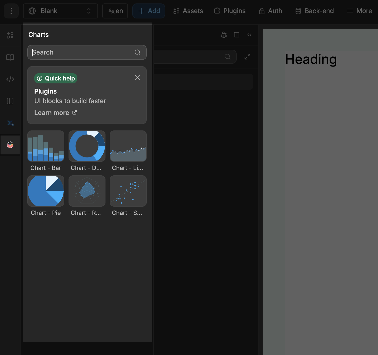
Task: Select the Charts plugin icon in sidebar
Action: tap(10, 145)
